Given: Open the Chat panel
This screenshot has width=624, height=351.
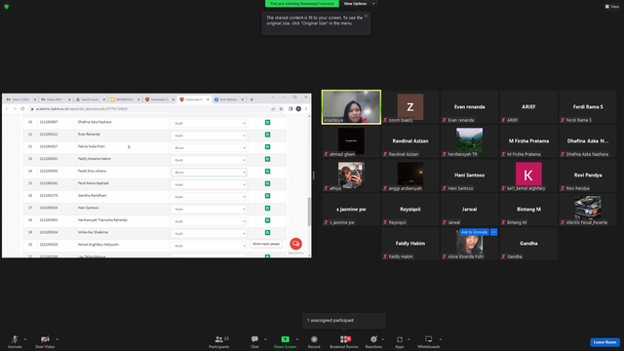Looking at the screenshot, I should pos(254,341).
